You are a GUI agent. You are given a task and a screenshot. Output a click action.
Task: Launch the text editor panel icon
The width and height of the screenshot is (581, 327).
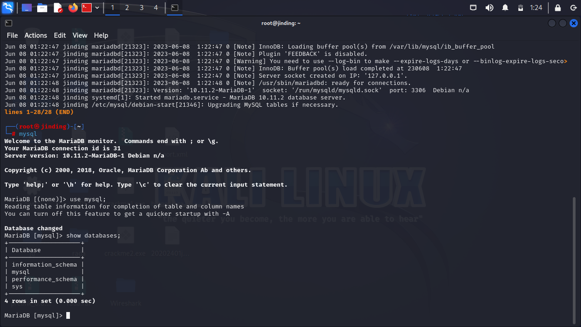[x=58, y=8]
